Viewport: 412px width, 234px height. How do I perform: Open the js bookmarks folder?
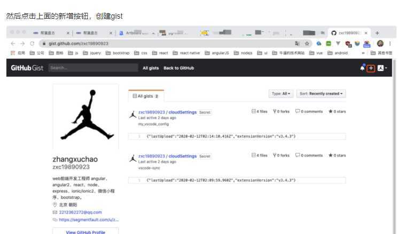(73, 53)
